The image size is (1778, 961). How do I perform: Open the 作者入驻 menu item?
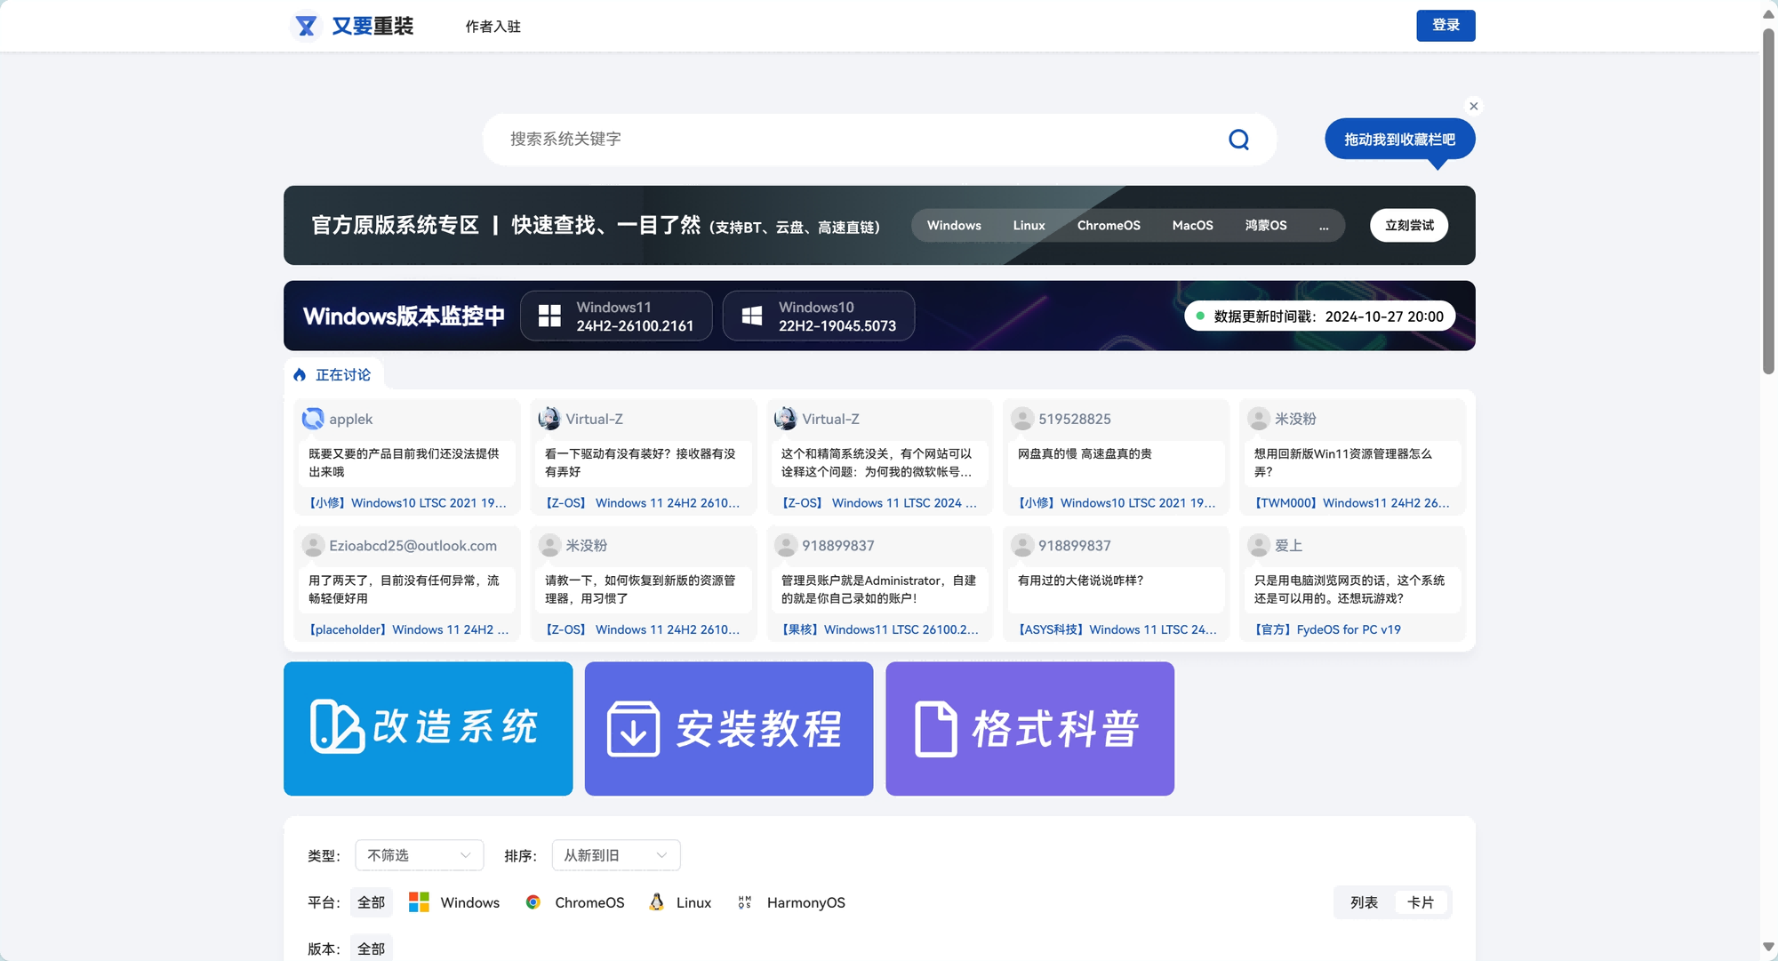tap(493, 27)
